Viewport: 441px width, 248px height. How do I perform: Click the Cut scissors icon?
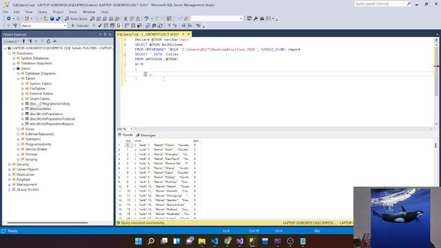click(x=125, y=19)
